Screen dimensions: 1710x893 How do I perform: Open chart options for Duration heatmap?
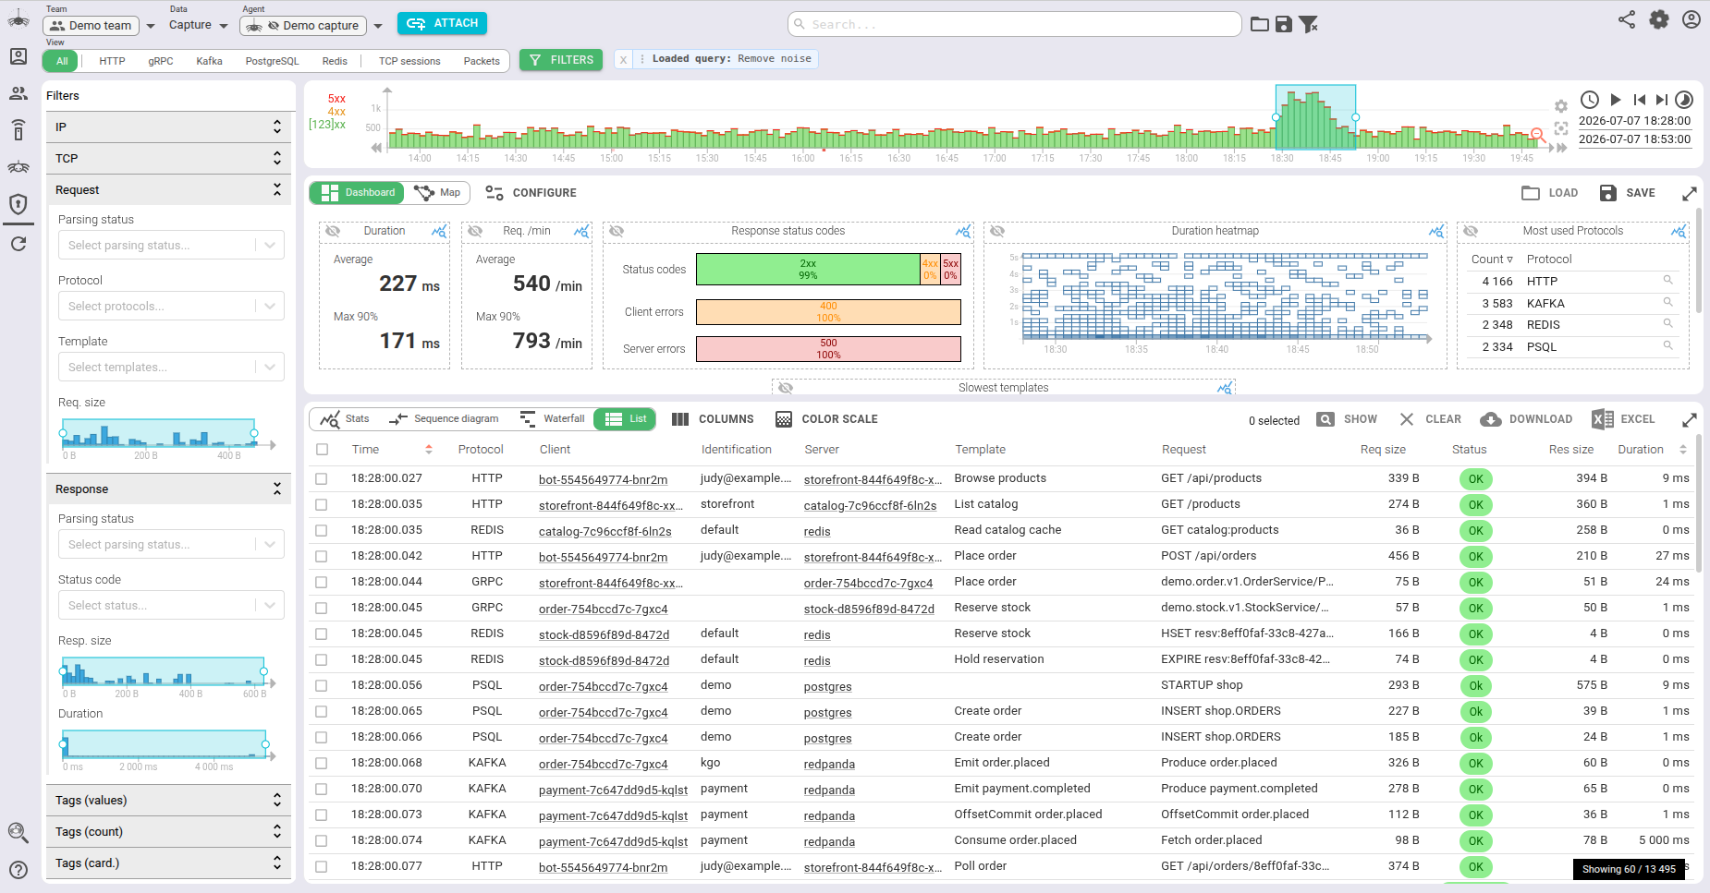pyautogui.click(x=1436, y=231)
